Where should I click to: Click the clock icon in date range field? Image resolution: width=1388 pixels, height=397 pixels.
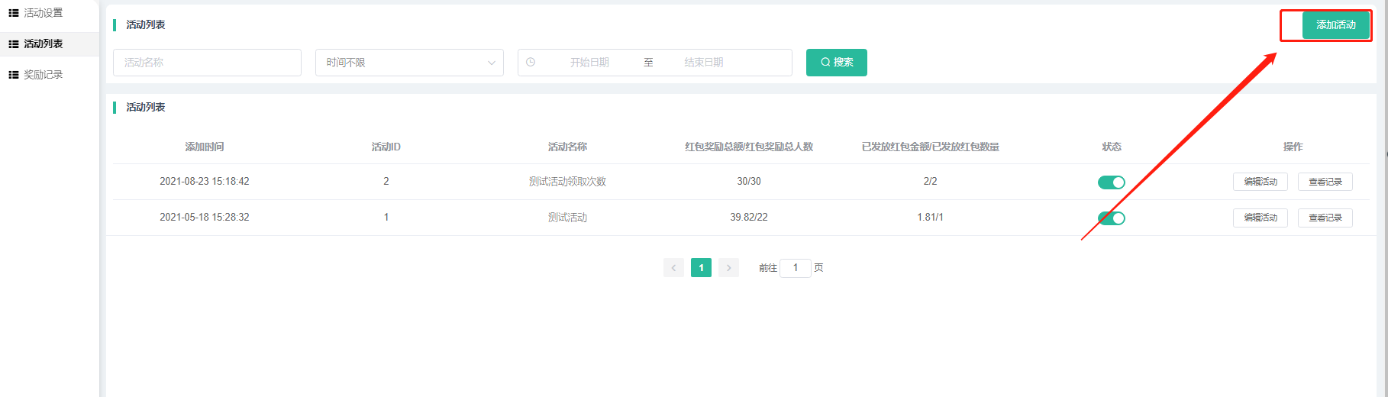(x=531, y=63)
